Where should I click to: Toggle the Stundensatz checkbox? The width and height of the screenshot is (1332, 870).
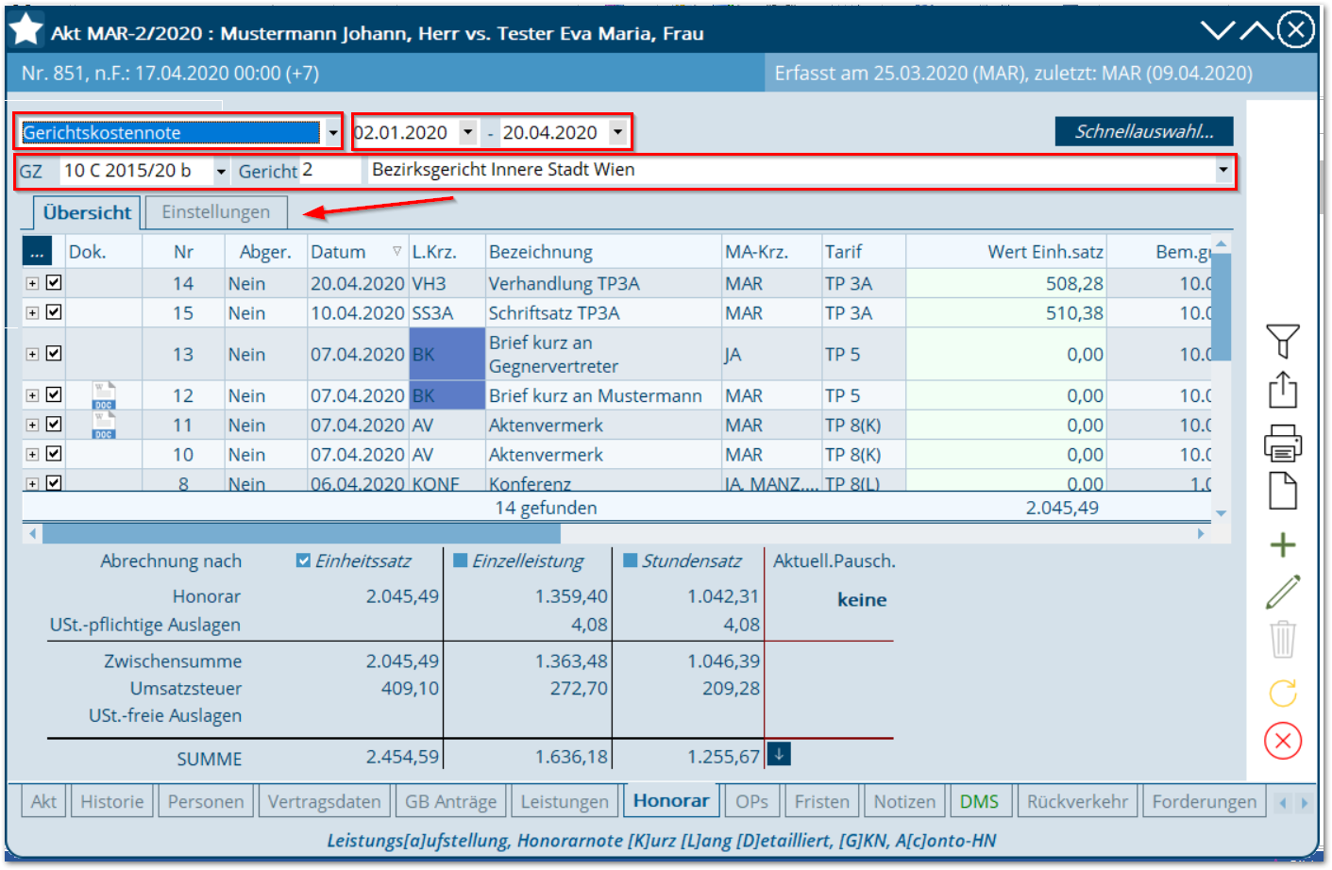pos(631,560)
